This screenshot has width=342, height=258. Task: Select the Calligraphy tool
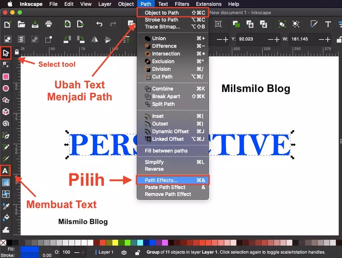pyautogui.click(x=6, y=159)
